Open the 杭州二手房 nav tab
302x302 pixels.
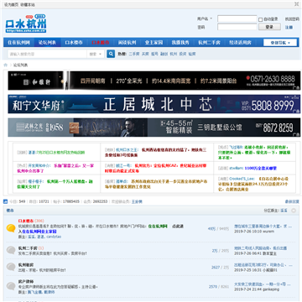(209, 43)
